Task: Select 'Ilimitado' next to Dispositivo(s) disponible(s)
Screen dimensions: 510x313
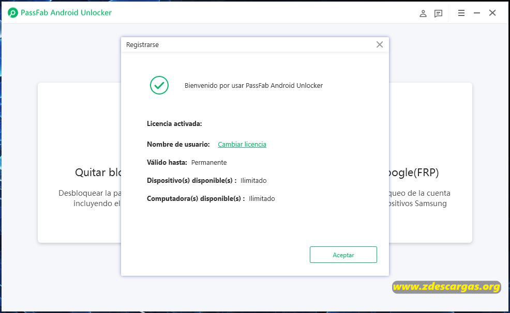Action: pos(253,181)
